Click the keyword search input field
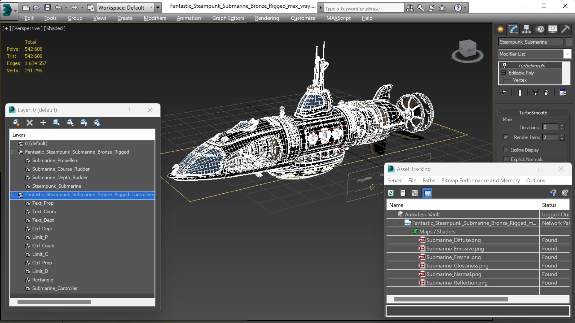The image size is (575, 323). [x=364, y=8]
